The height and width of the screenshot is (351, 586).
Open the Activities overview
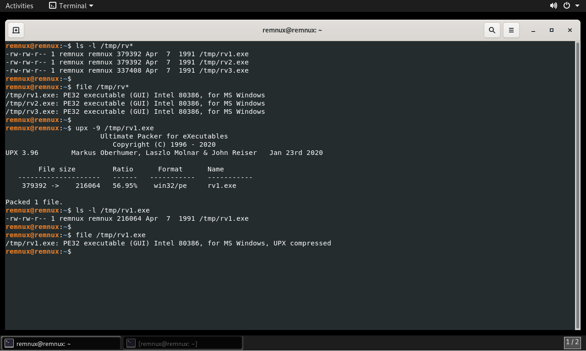tap(19, 6)
